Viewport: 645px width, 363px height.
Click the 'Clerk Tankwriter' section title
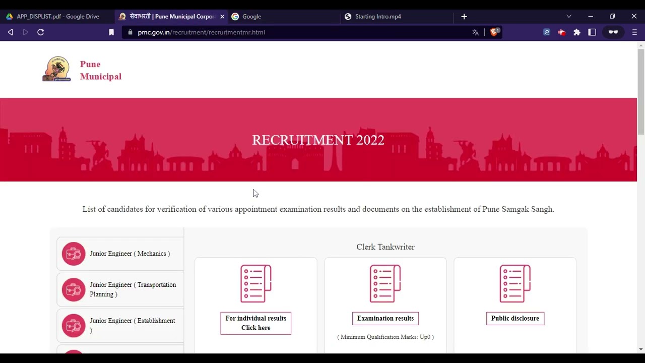[x=385, y=247]
